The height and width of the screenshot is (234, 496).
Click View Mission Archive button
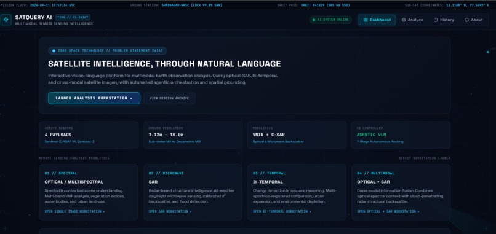point(169,98)
